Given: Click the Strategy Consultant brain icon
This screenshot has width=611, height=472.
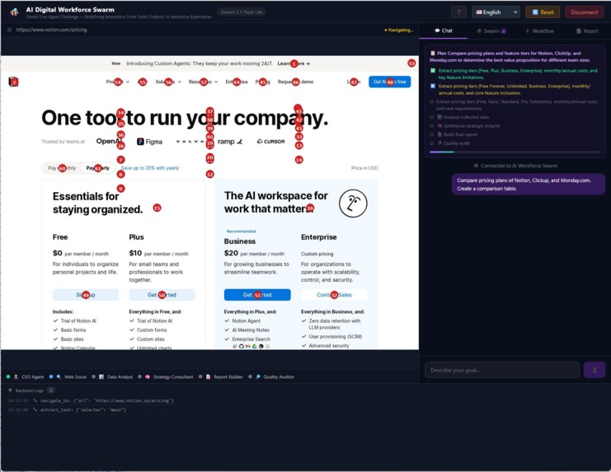Looking at the screenshot, I should 148,376.
